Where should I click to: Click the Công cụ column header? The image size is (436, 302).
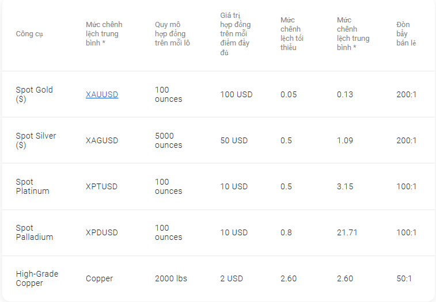click(x=29, y=34)
